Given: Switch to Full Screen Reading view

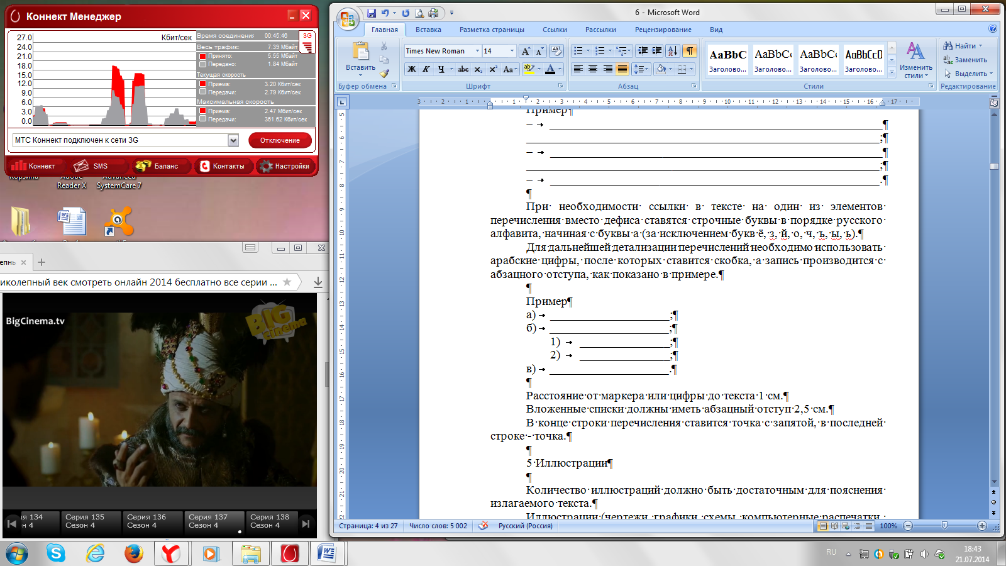Looking at the screenshot, I should (x=834, y=526).
